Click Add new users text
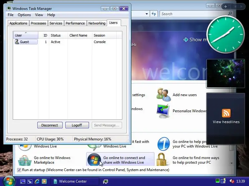The width and height of the screenshot is (249, 186). click(185, 95)
